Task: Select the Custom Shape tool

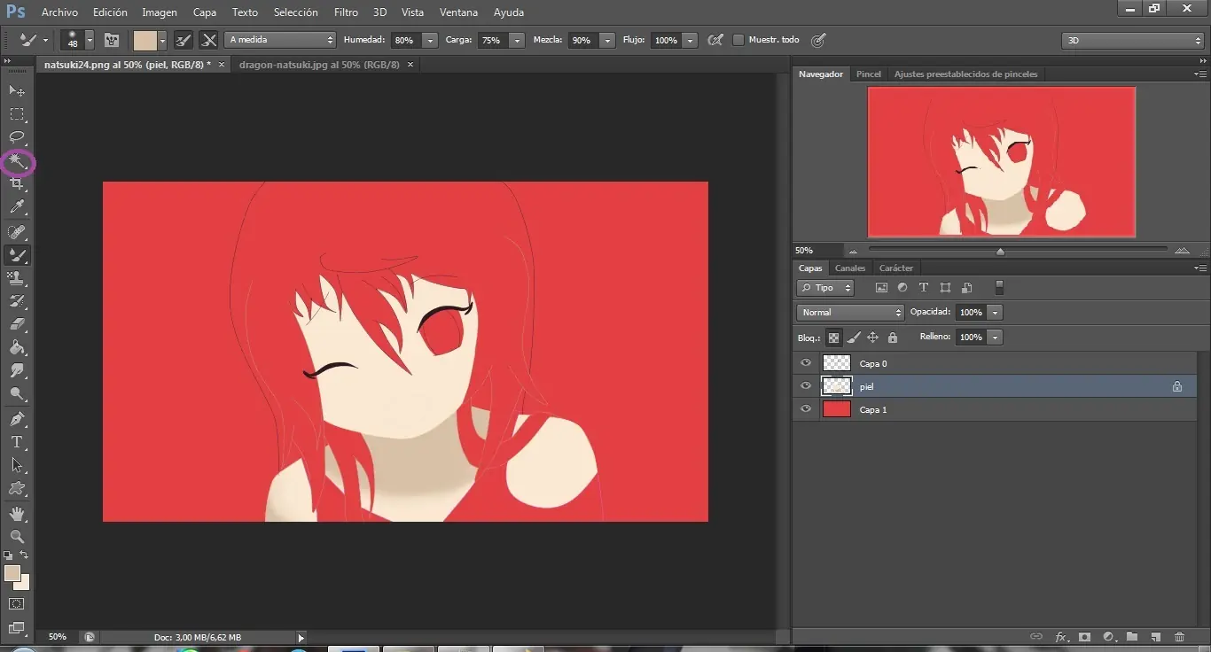Action: (x=17, y=488)
